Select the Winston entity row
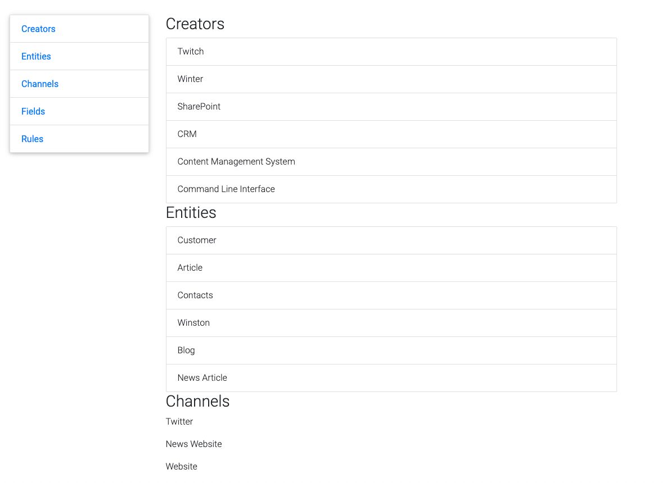Screen dimensions: 666x483 point(391,323)
